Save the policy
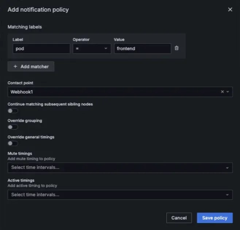Image resolution: width=240 pixels, height=230 pixels. tap(215, 218)
